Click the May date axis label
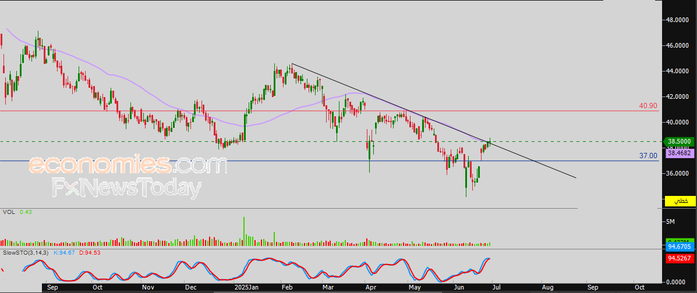This screenshot has width=697, height=293. 415,288
